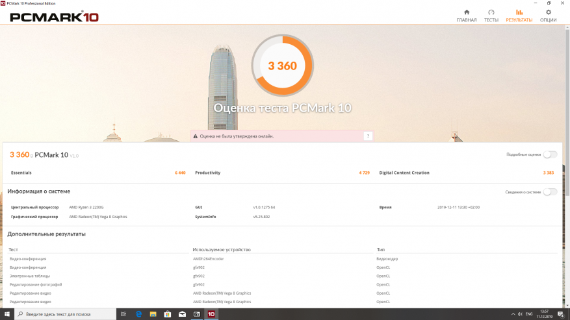Click the Essentials score 6 440
This screenshot has height=320, width=570.
point(180,173)
